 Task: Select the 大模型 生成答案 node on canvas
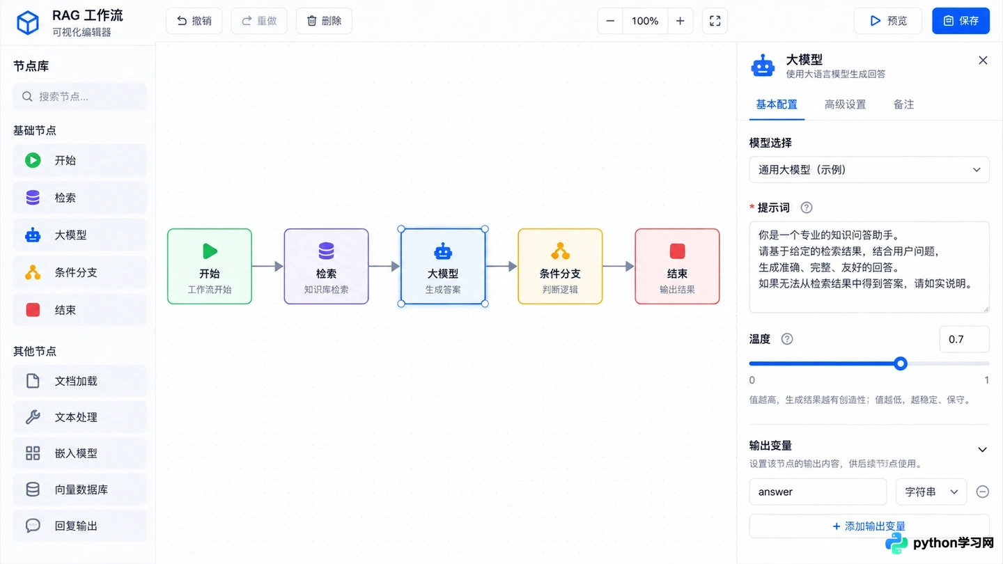[x=443, y=267]
